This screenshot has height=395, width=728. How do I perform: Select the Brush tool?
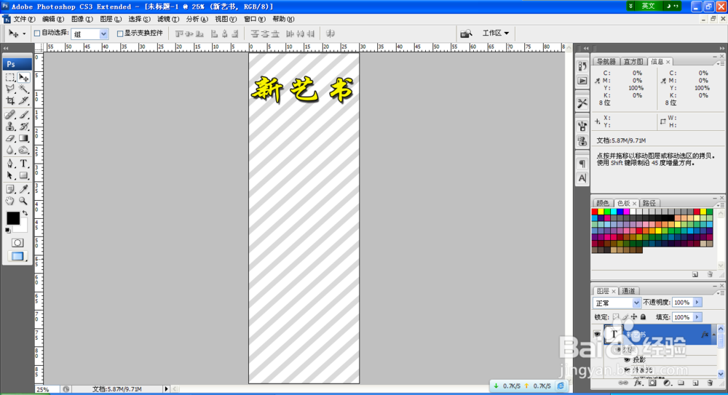point(23,115)
